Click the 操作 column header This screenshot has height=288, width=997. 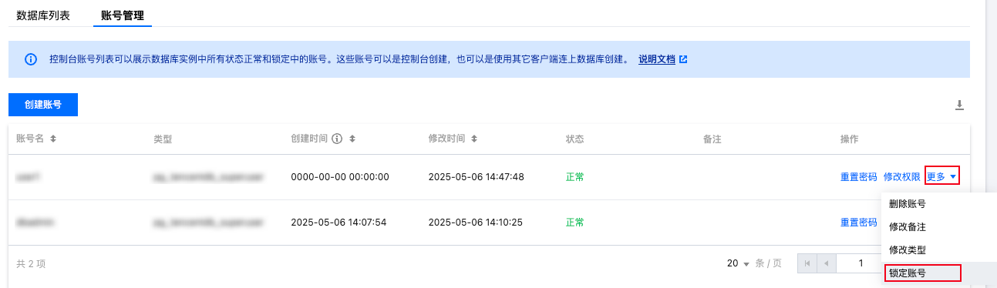(x=850, y=139)
